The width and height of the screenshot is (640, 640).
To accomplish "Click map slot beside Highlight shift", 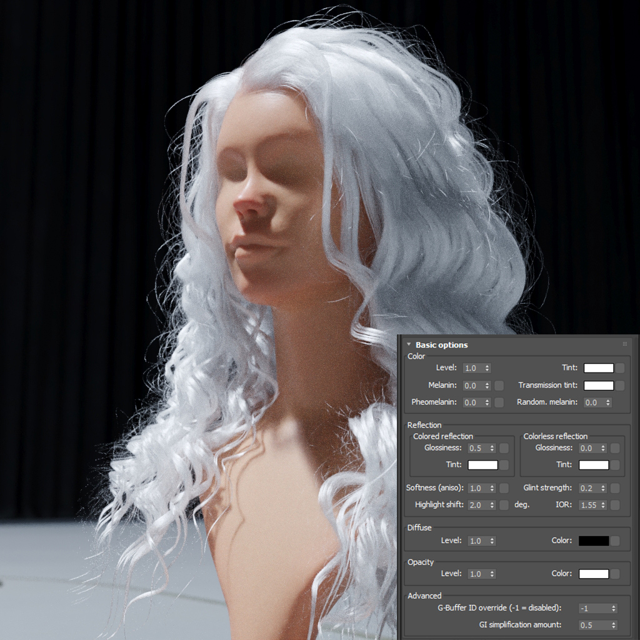I will 504,505.
